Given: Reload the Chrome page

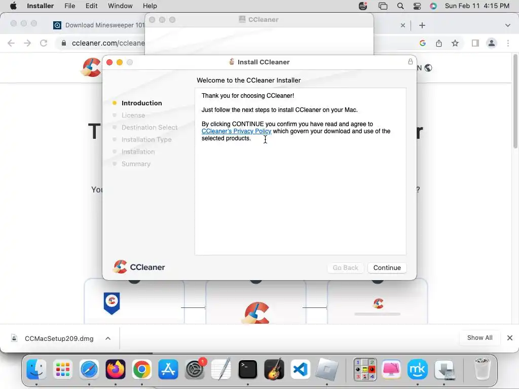Looking at the screenshot, I should coord(44,43).
